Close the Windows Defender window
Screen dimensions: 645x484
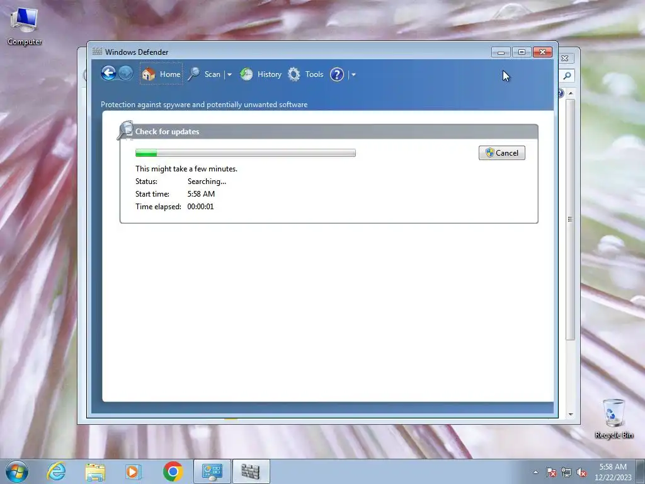[x=542, y=52]
